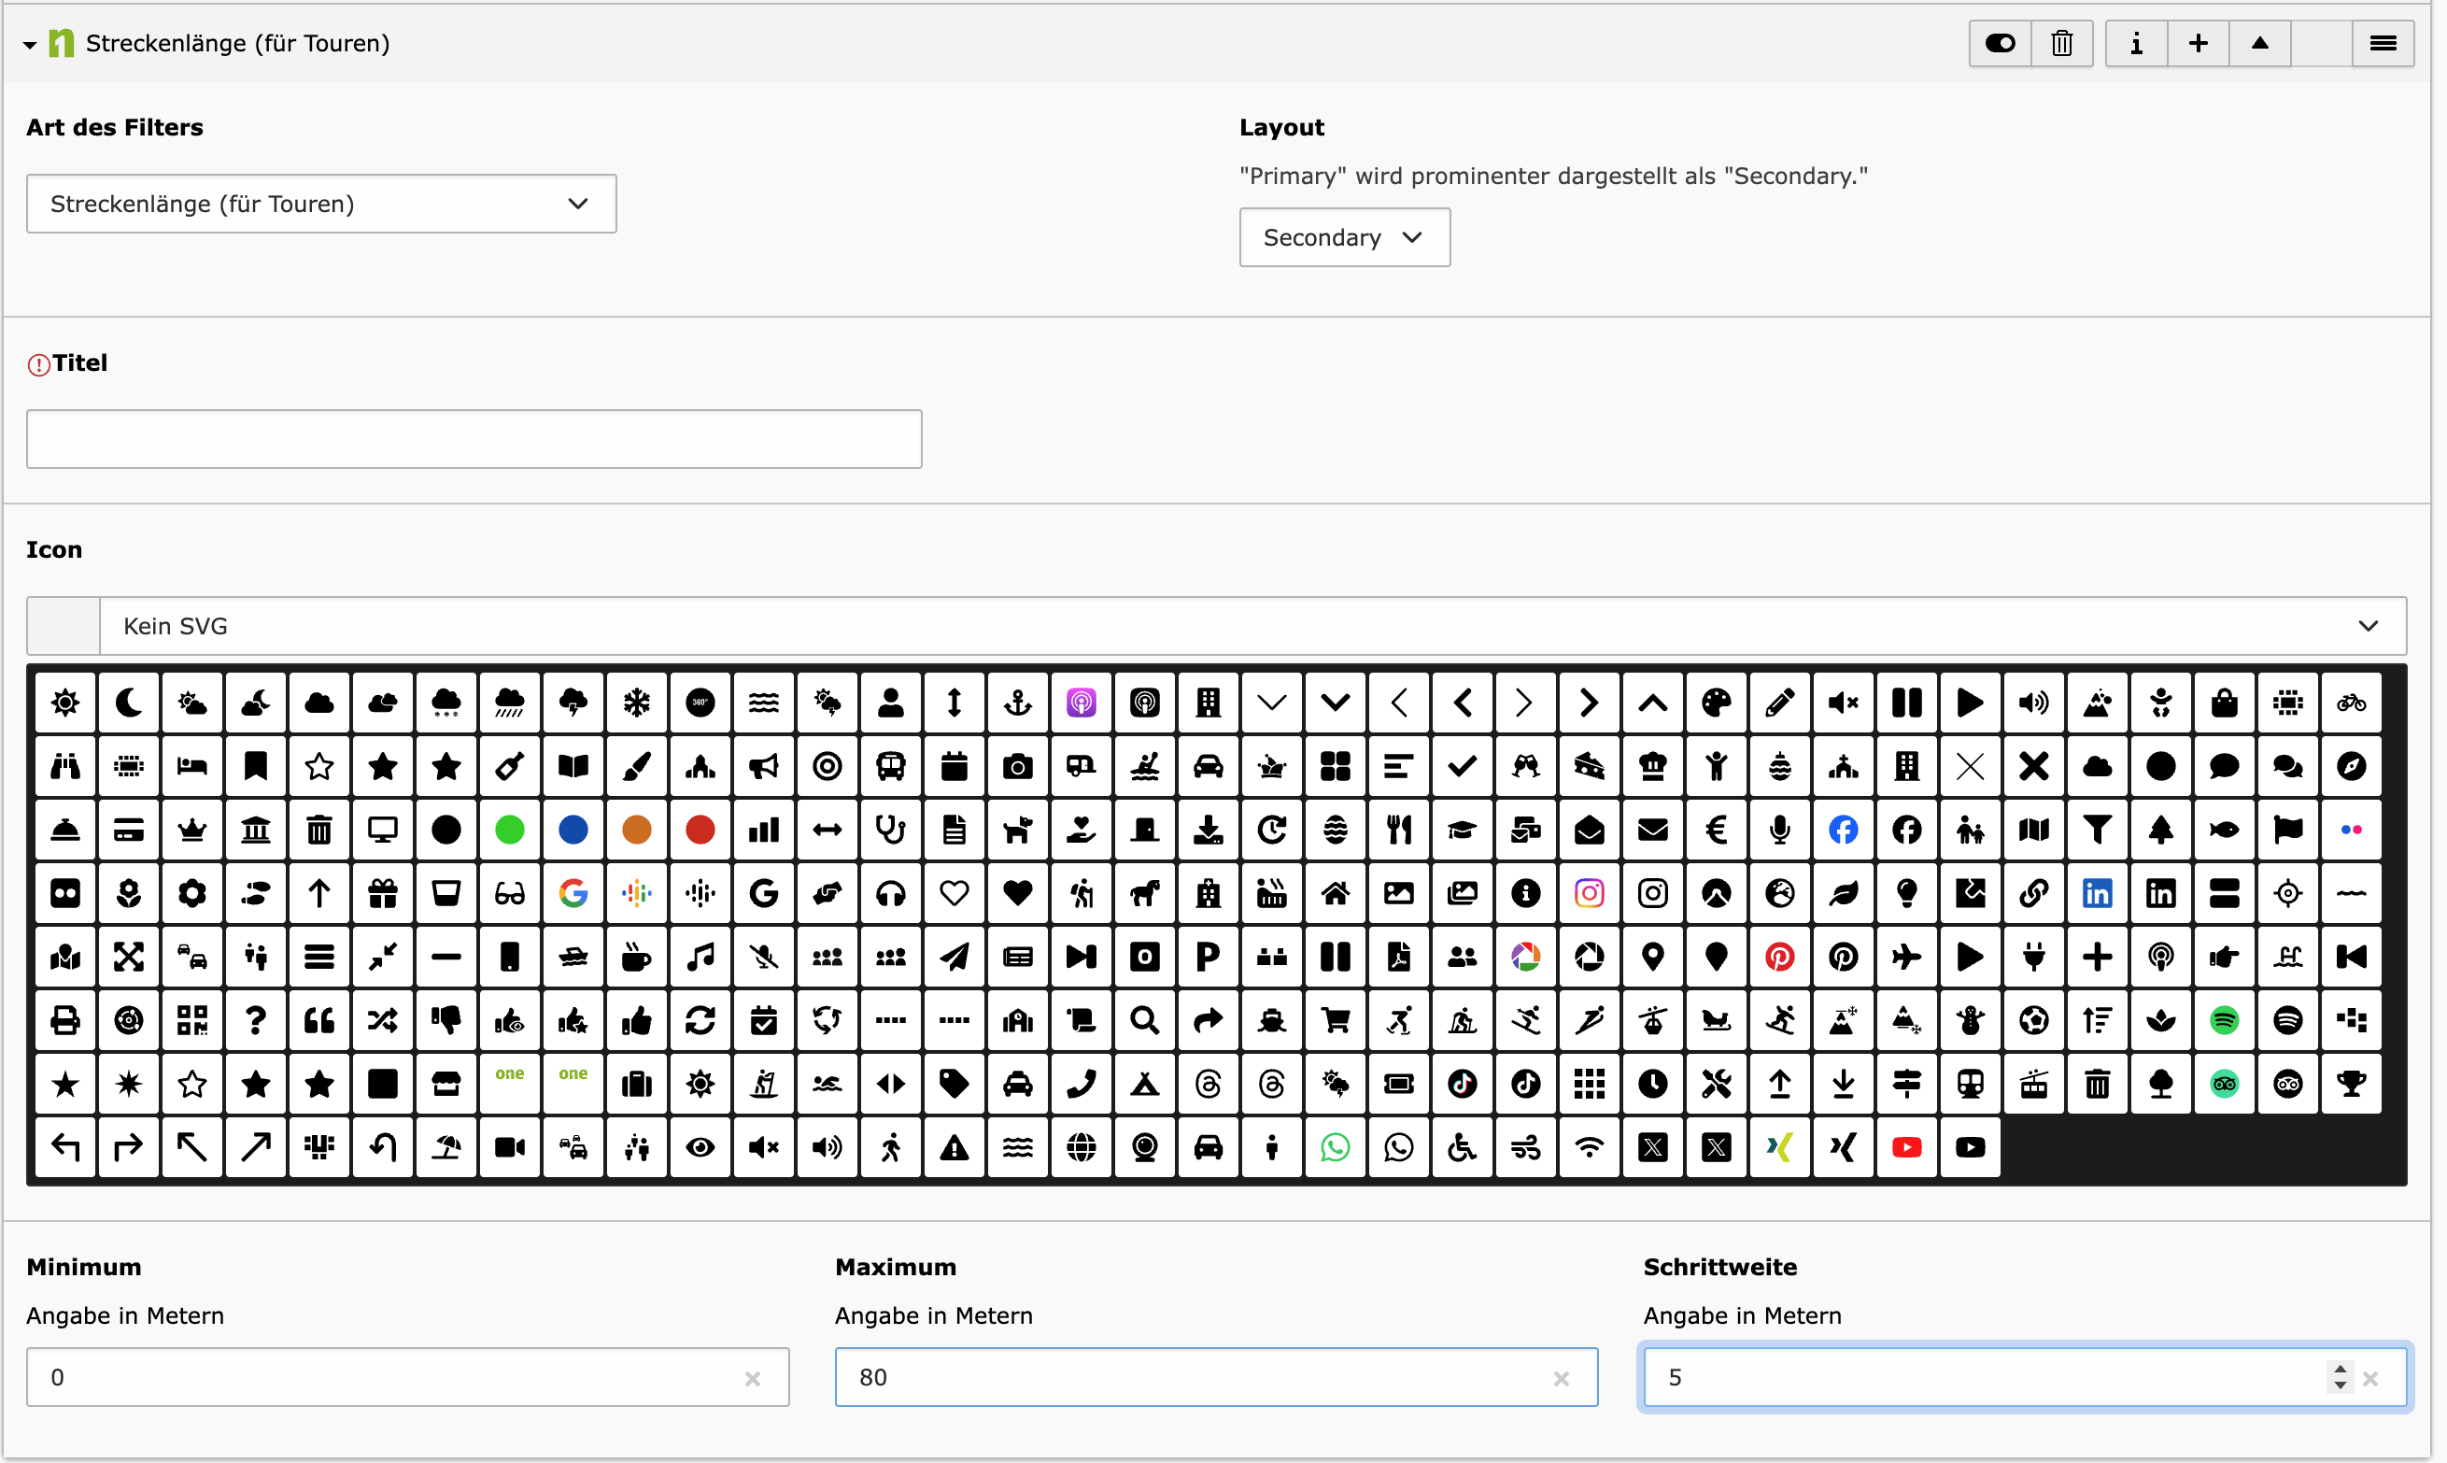Pick the red YouTube icon

[1906, 1147]
